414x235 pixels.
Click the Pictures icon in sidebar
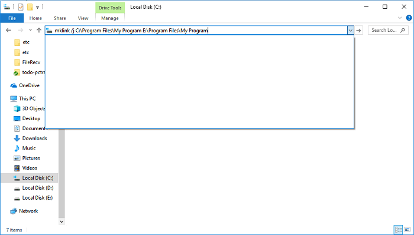coord(17,158)
